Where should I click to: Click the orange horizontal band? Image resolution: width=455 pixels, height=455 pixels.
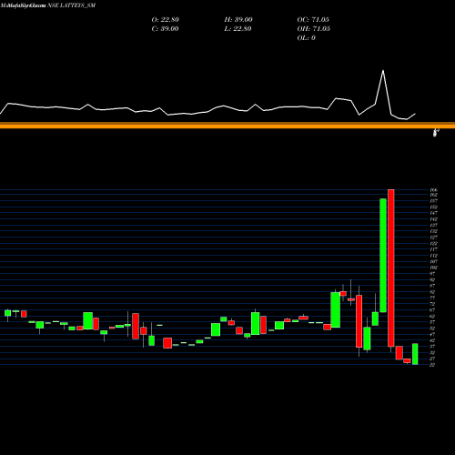tap(227, 126)
